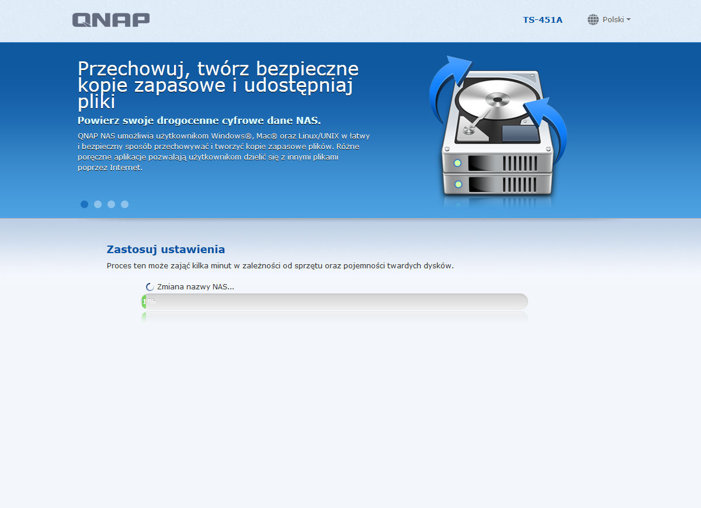Click the globe language icon
701x508 pixels.
tap(593, 20)
